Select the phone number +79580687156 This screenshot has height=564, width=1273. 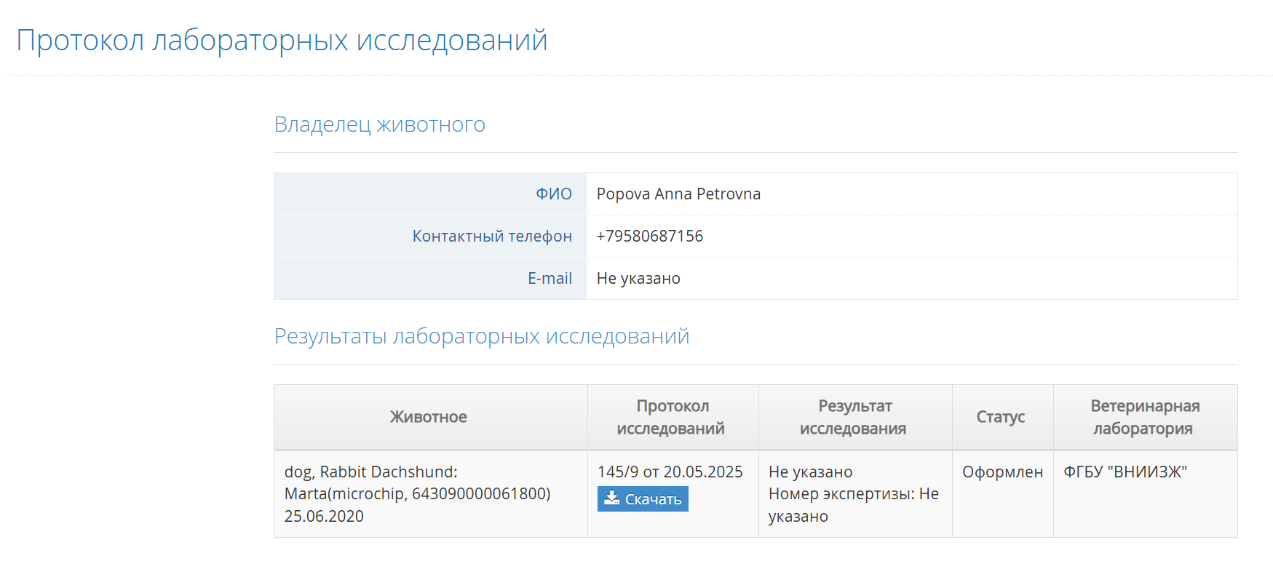click(x=649, y=236)
